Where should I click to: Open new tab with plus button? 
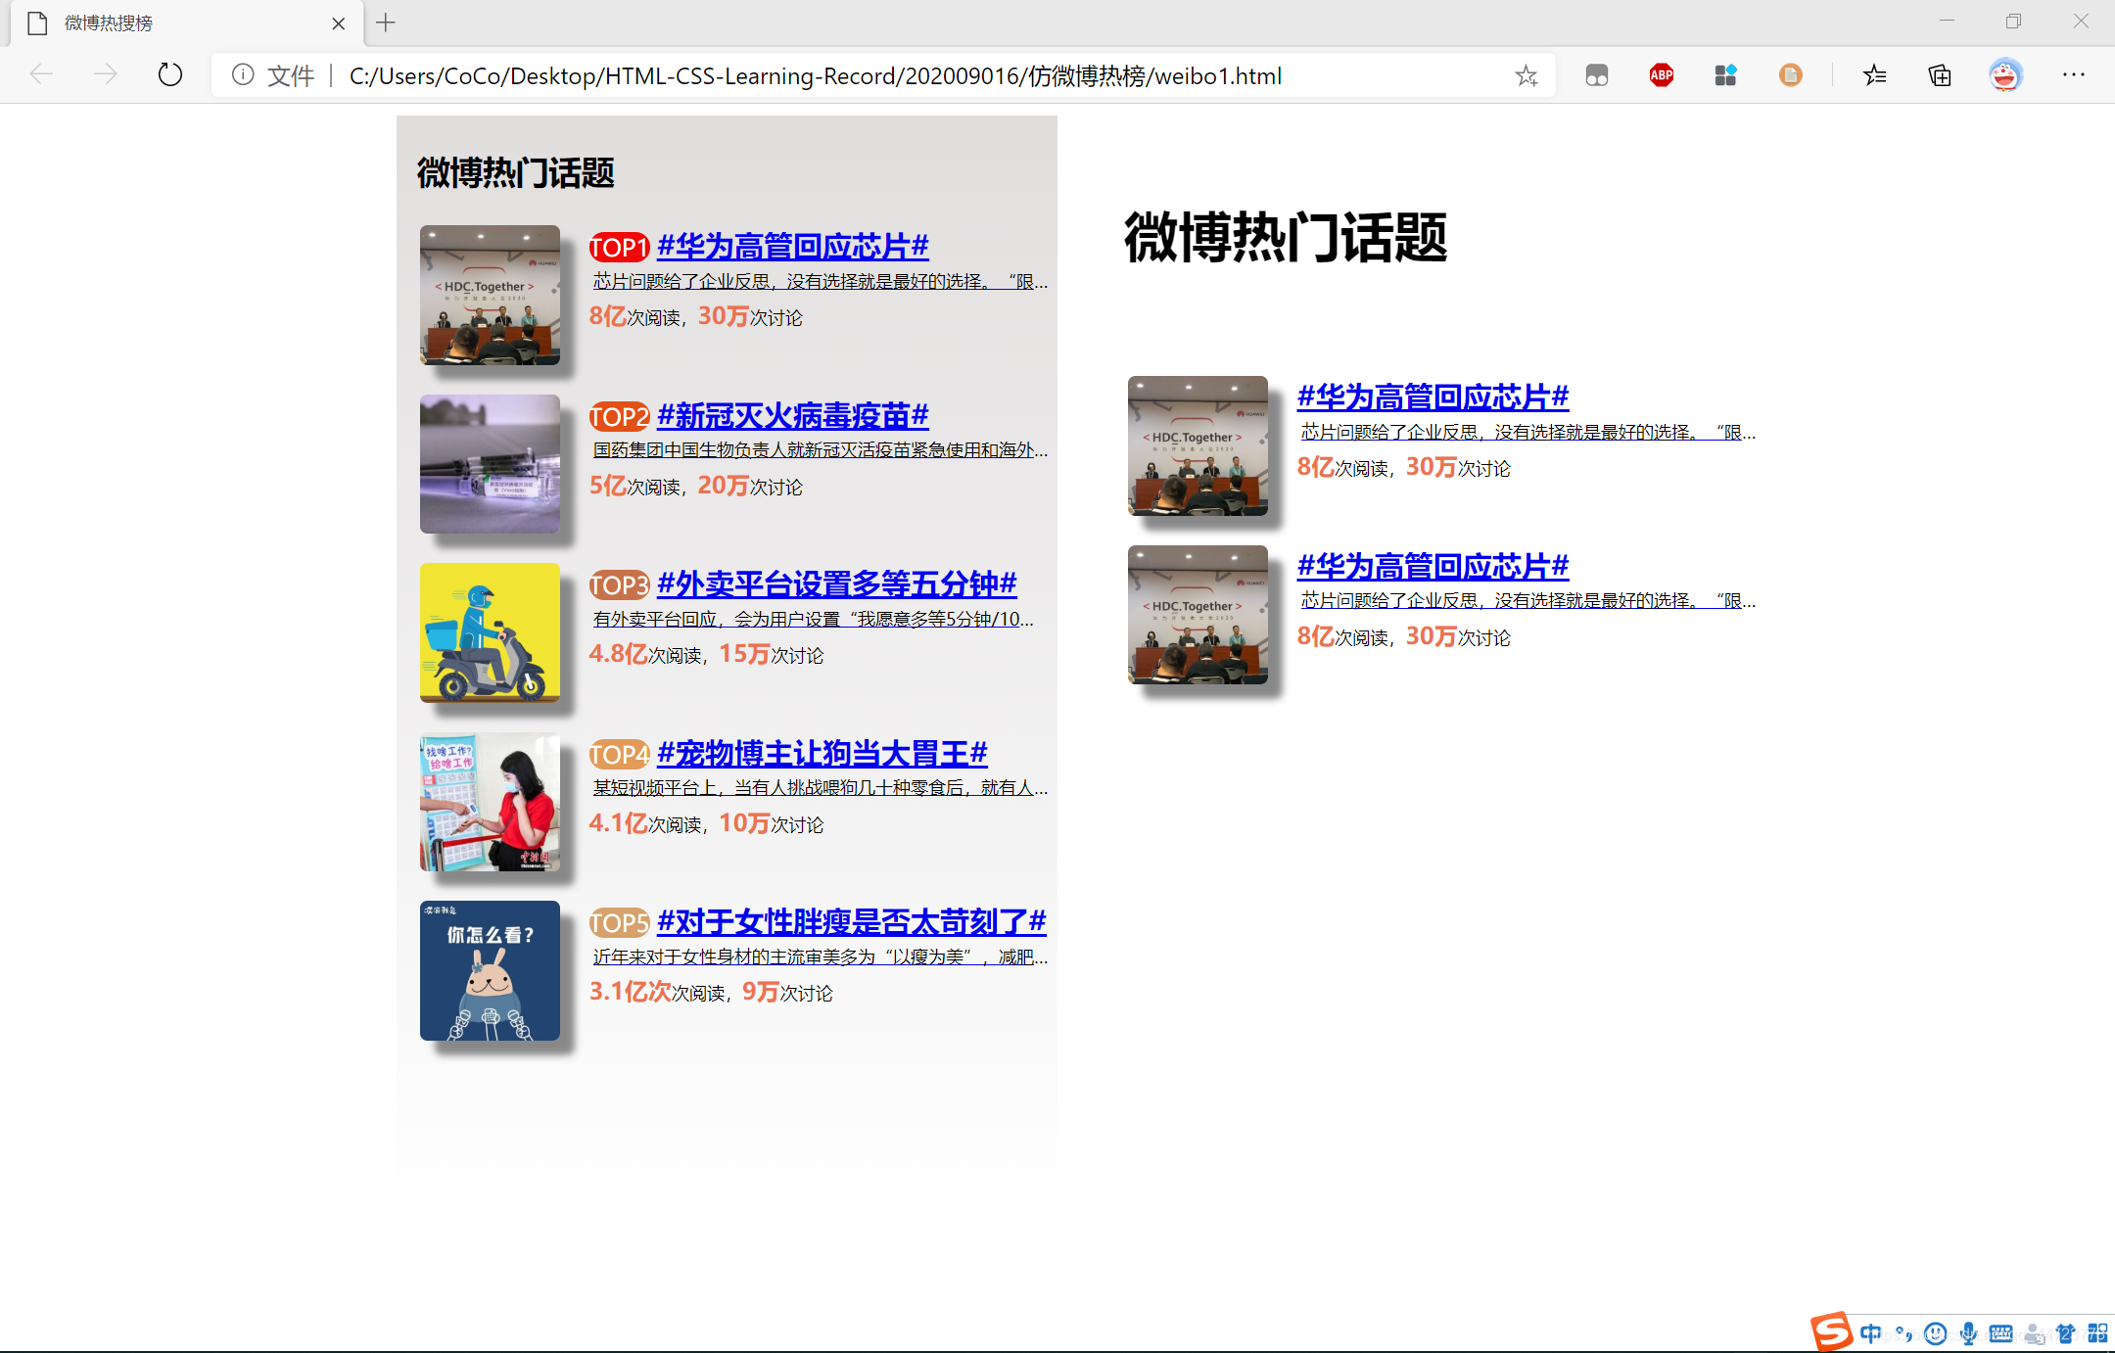coord(386,23)
